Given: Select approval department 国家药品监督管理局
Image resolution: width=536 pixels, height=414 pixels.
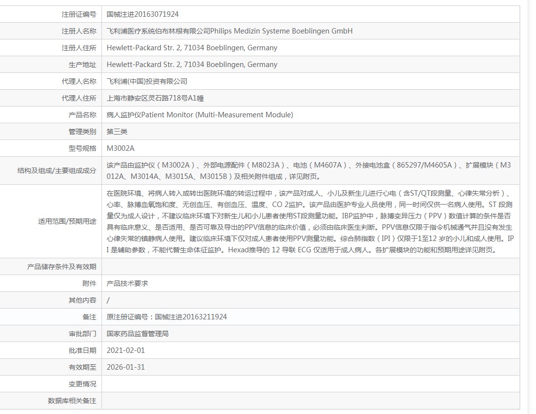Looking at the screenshot, I should pyautogui.click(x=137, y=334).
